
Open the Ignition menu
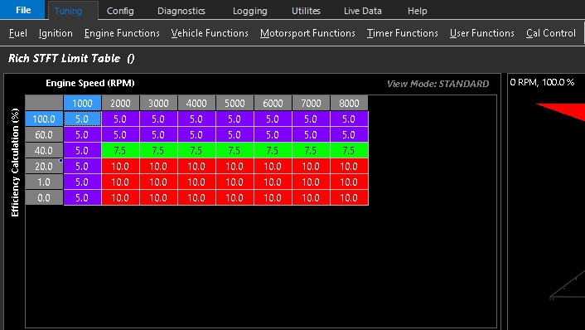pos(56,33)
